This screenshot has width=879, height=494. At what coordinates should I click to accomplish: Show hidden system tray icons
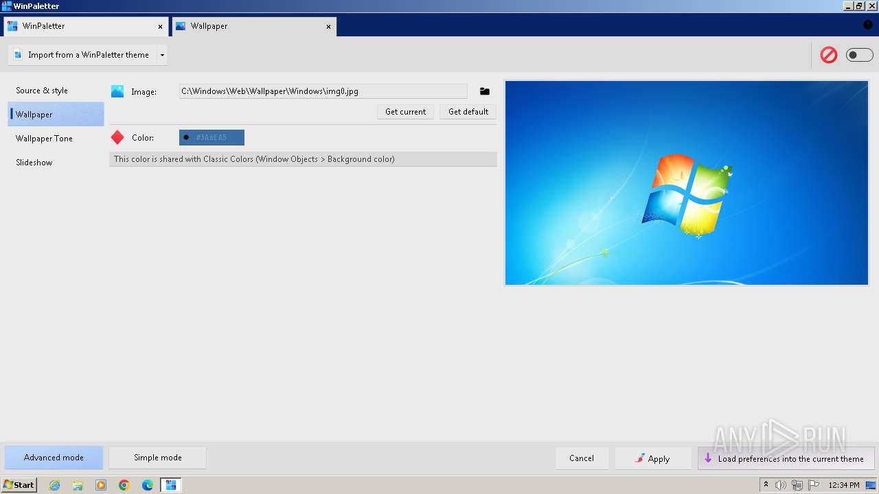(x=766, y=485)
